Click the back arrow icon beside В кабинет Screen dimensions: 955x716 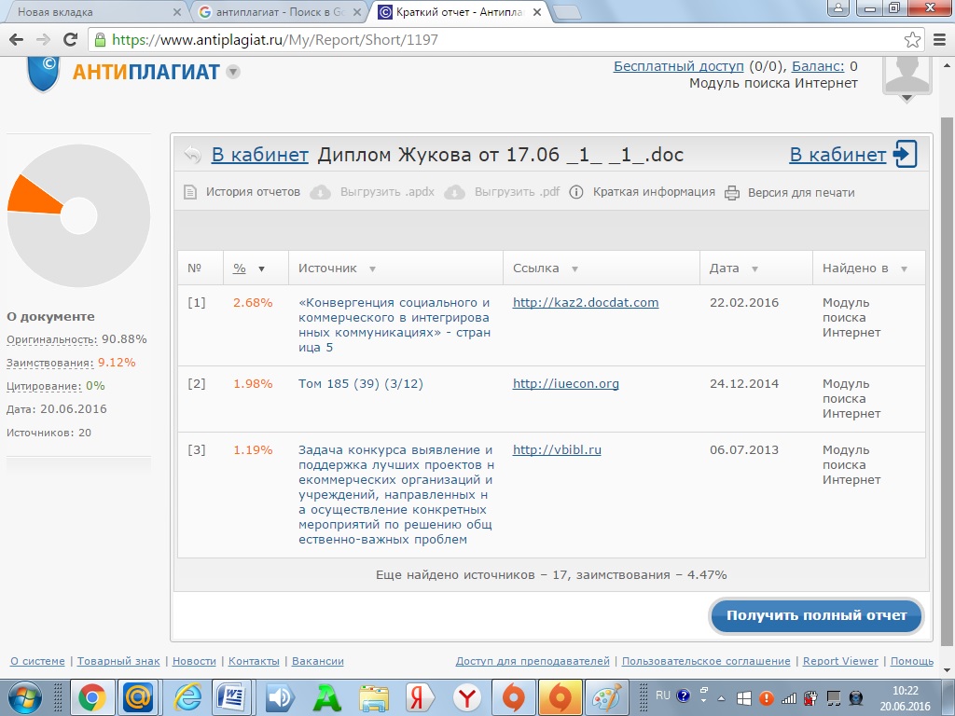(192, 155)
